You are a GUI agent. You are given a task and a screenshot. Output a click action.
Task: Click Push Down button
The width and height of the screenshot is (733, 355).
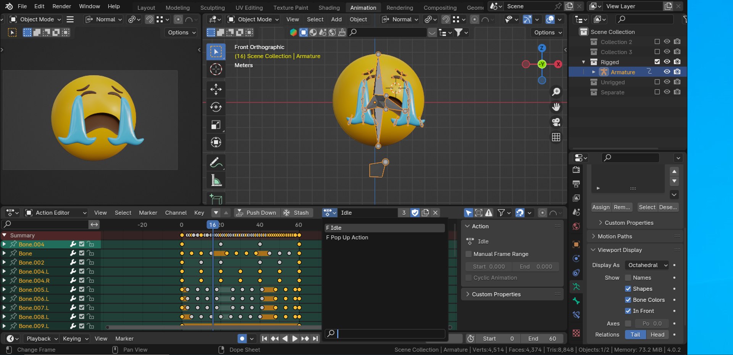256,213
